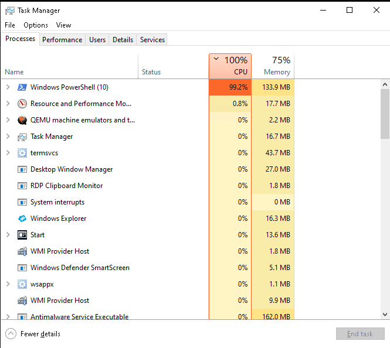Click the Windows Defender SmartScreen icon
The height and width of the screenshot is (348, 390).
pyautogui.click(x=22, y=268)
